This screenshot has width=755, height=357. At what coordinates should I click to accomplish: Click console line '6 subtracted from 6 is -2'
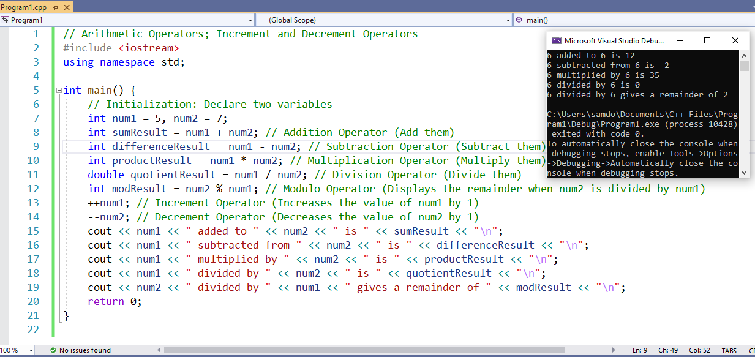tap(608, 66)
